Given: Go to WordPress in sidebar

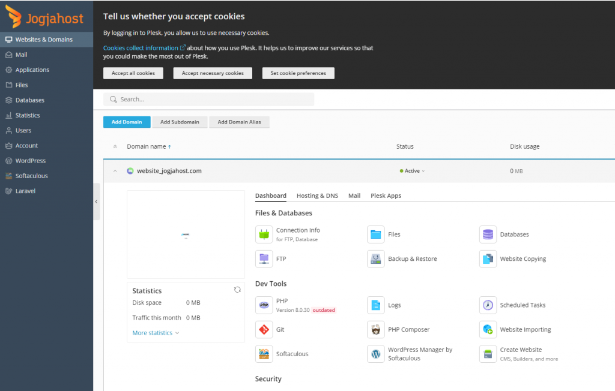Looking at the screenshot, I should point(46,161).
